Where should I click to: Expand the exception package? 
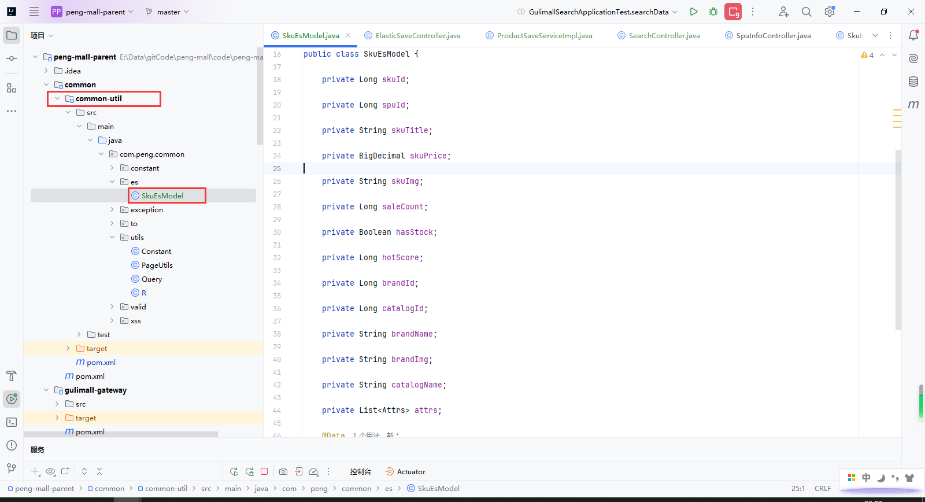pos(112,209)
